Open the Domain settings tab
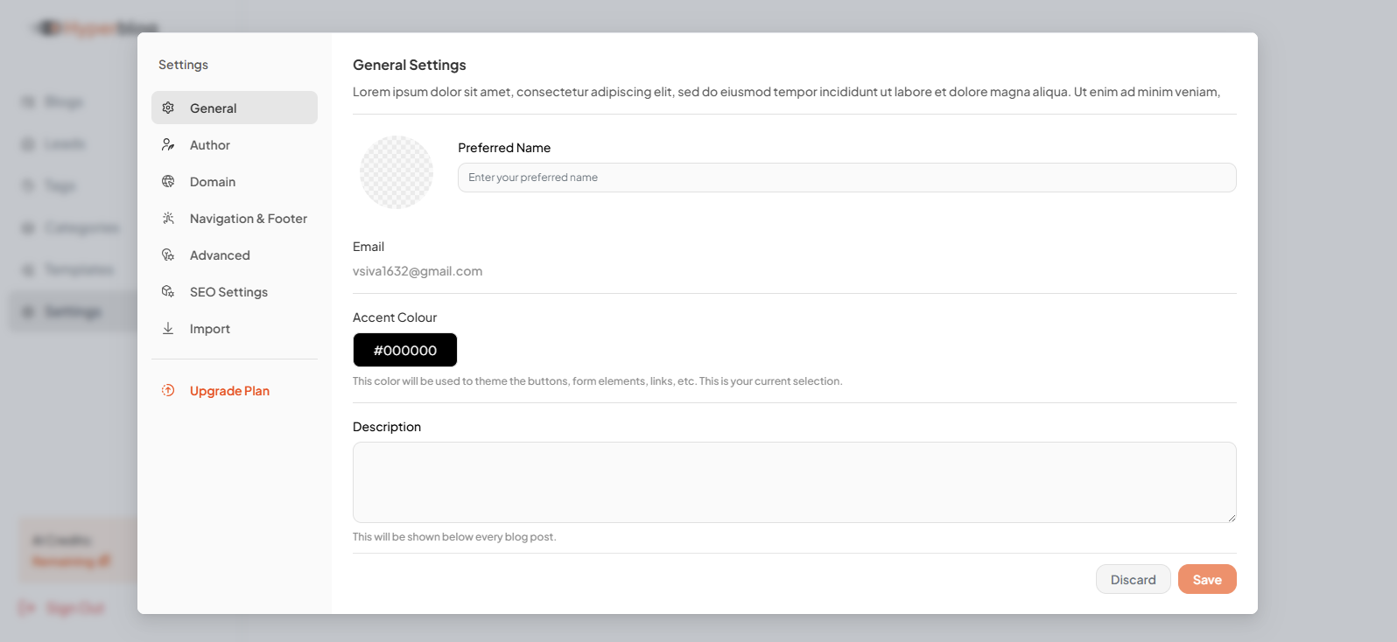 click(x=235, y=181)
